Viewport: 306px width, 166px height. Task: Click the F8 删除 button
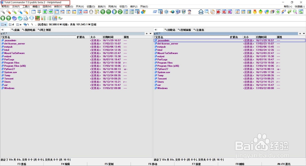coord(240,164)
